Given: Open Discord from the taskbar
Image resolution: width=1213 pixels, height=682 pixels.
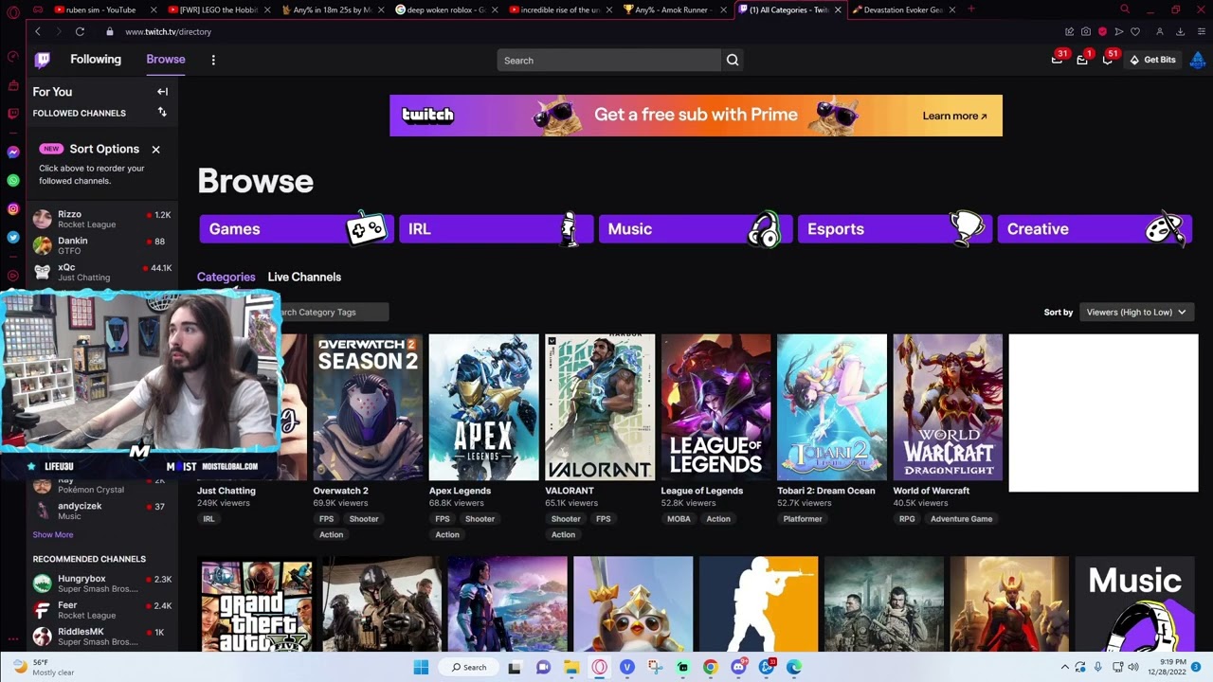Looking at the screenshot, I should coord(738,667).
